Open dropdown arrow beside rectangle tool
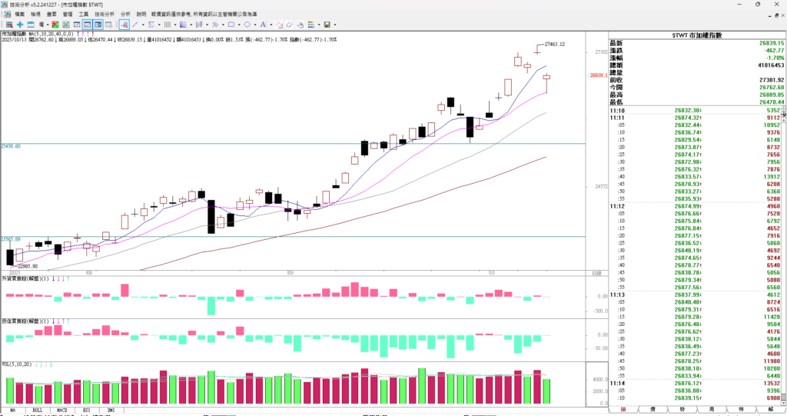The width and height of the screenshot is (787, 416). coord(239,25)
